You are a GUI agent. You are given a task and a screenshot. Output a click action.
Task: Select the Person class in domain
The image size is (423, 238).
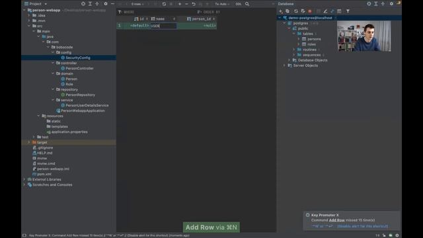71,79
